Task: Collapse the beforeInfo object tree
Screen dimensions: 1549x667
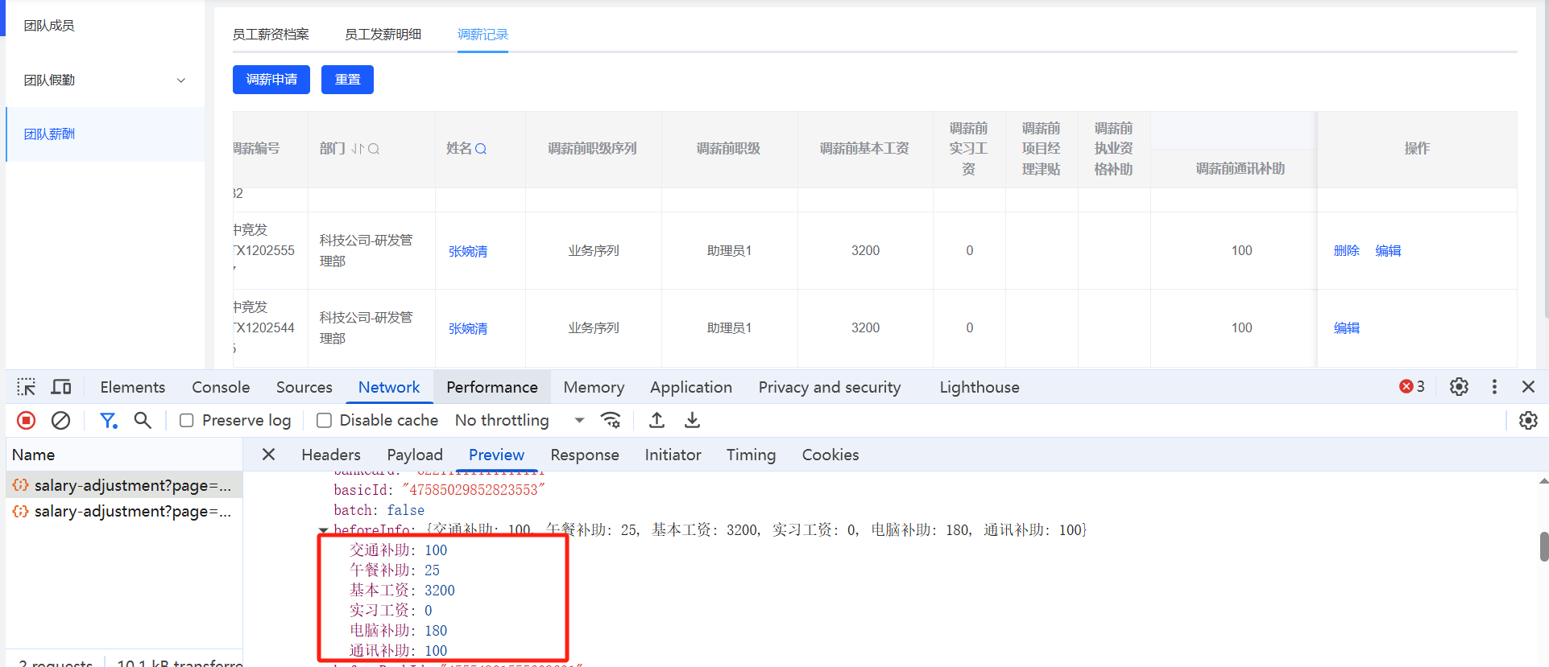Action: coord(323,530)
